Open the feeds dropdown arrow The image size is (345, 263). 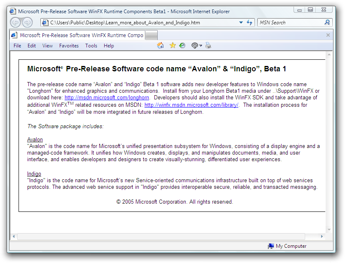(x=200, y=46)
